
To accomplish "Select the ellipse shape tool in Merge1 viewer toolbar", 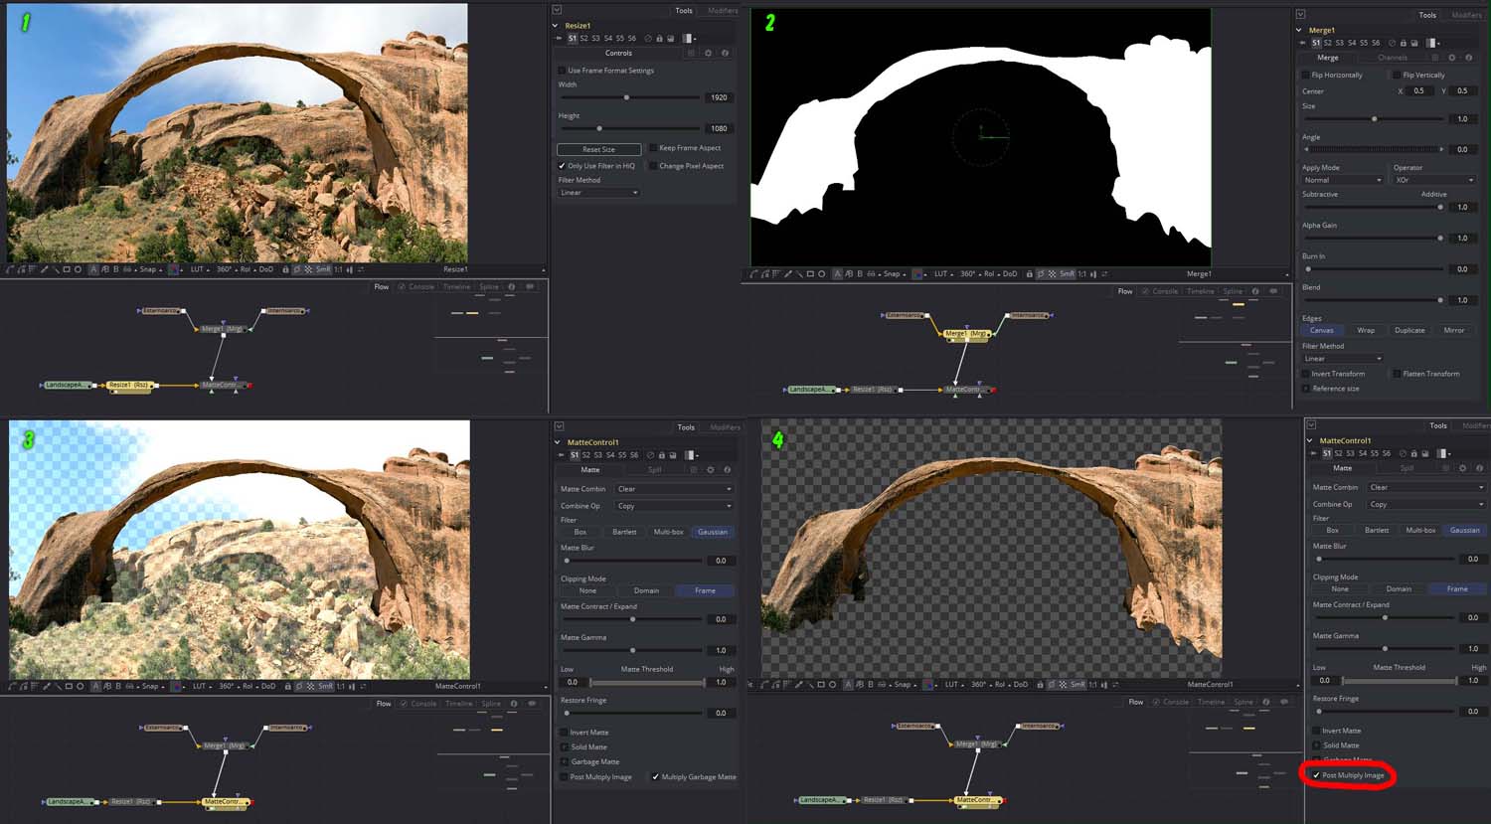I will pyautogui.click(x=822, y=273).
